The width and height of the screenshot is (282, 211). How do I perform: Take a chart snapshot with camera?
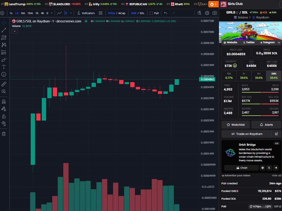pos(214,13)
